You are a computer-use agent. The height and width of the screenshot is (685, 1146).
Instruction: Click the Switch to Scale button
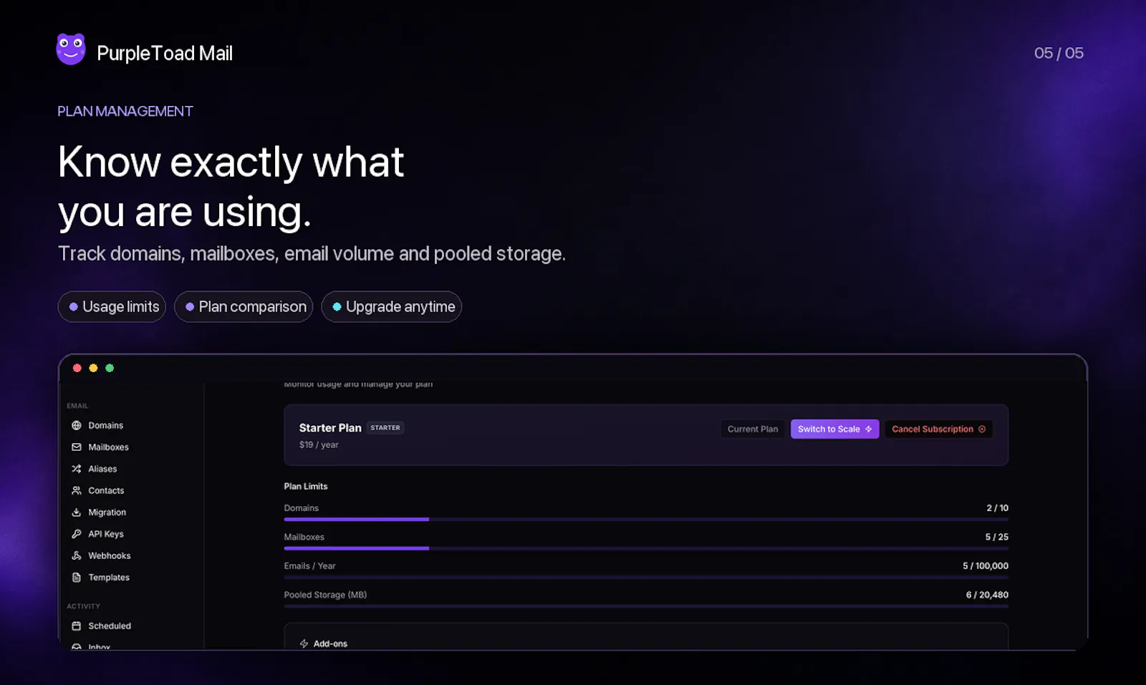coord(834,429)
